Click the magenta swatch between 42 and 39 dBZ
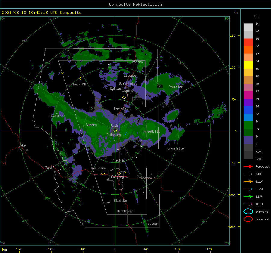The width and height of the screenshot is (271, 253). click(x=248, y=95)
